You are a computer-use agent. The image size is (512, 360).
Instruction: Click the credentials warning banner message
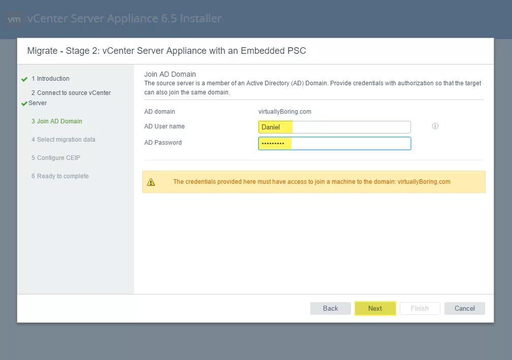[x=311, y=182]
